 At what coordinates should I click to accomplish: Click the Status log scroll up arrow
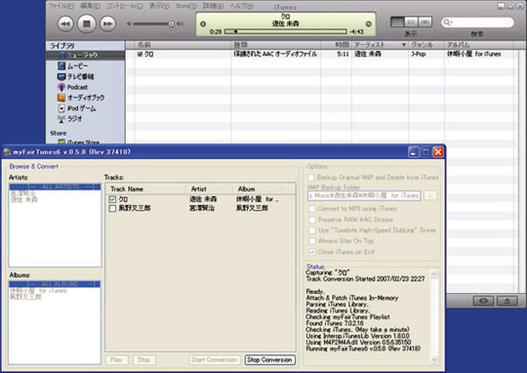(434, 274)
